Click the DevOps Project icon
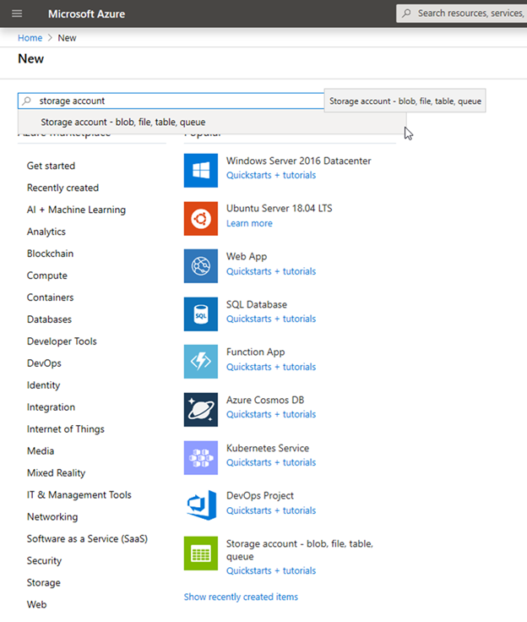This screenshot has height=622, width=527. (x=201, y=505)
